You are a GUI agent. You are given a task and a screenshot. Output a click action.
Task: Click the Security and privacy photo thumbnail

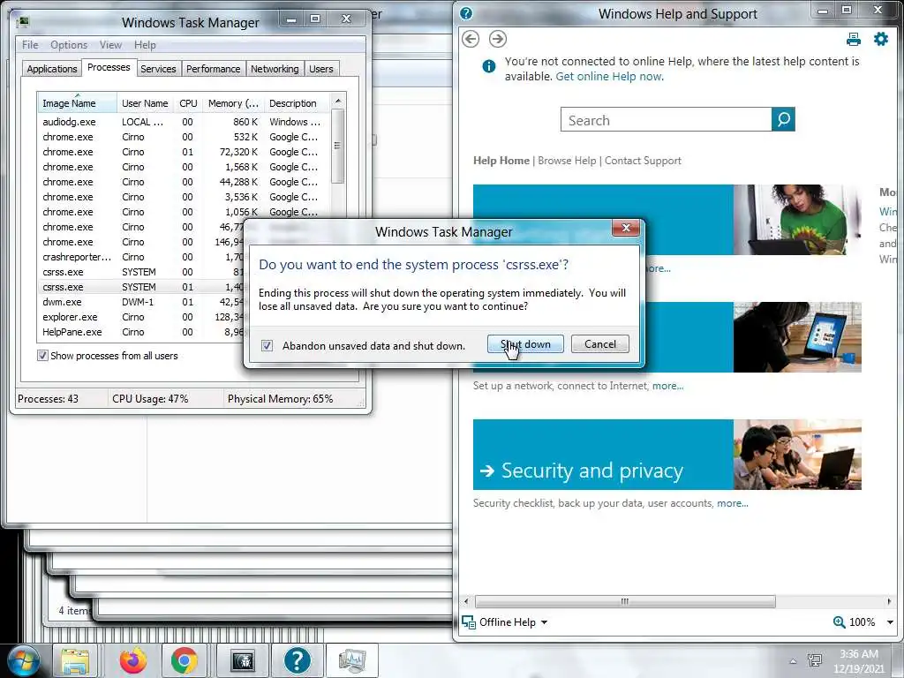tap(797, 455)
